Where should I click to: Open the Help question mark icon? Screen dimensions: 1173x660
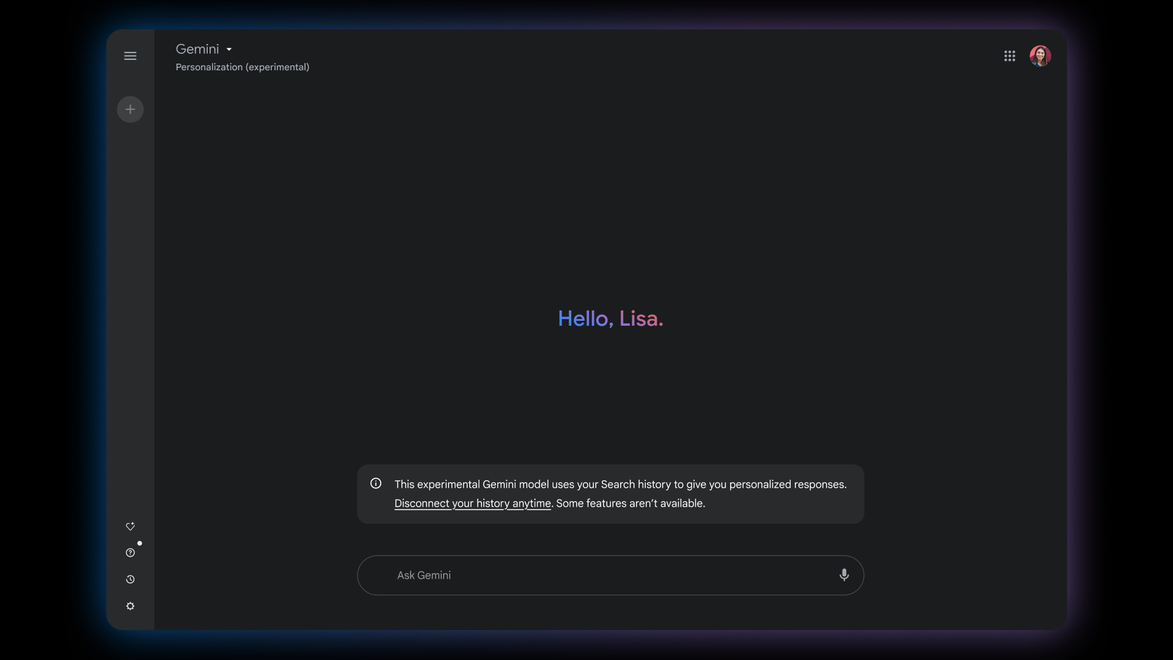tap(130, 552)
